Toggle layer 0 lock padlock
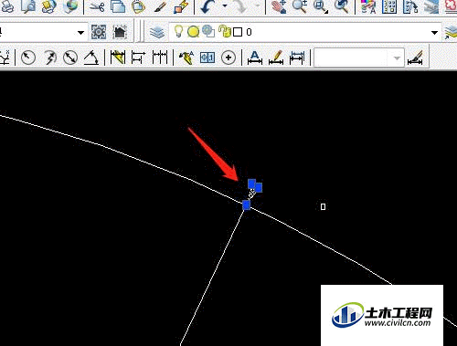The width and height of the screenshot is (457, 346). (225, 32)
